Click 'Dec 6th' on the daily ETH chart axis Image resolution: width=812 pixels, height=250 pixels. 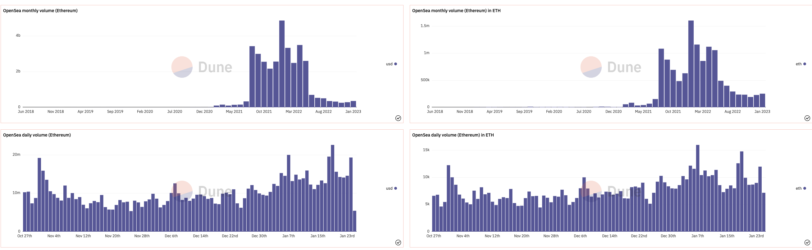point(580,236)
